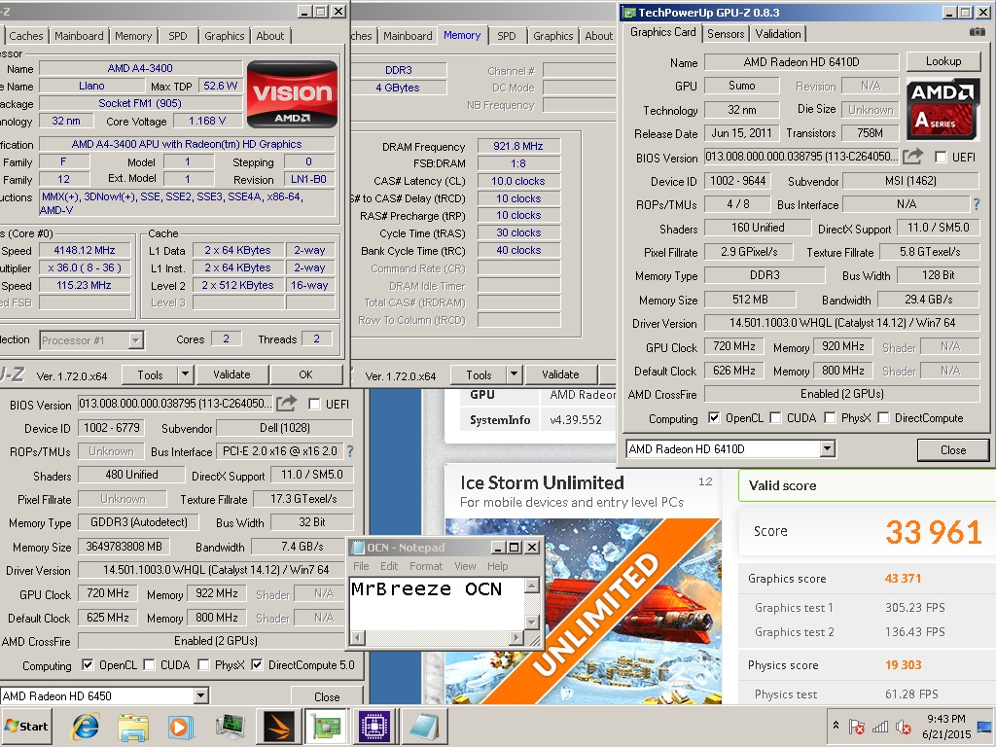This screenshot has height=747, width=996.
Task: Click the Show desktop icon at tray end
Action: [x=984, y=727]
